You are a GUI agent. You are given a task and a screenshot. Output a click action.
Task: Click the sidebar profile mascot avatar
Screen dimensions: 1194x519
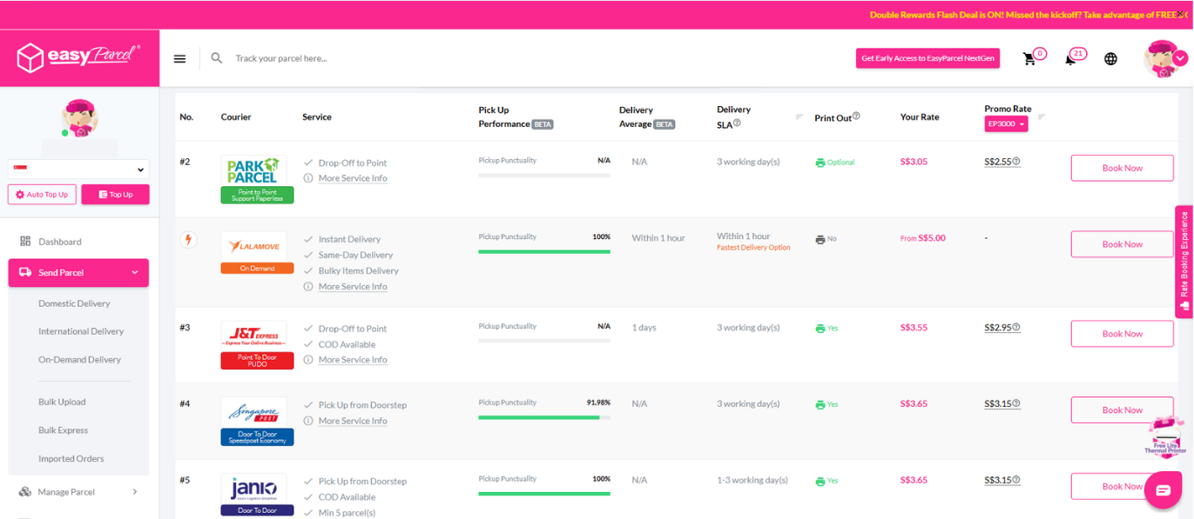pos(79,119)
